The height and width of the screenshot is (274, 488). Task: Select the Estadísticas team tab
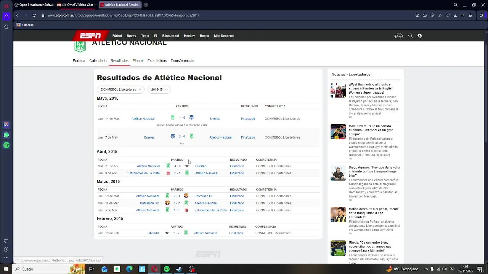157,61
